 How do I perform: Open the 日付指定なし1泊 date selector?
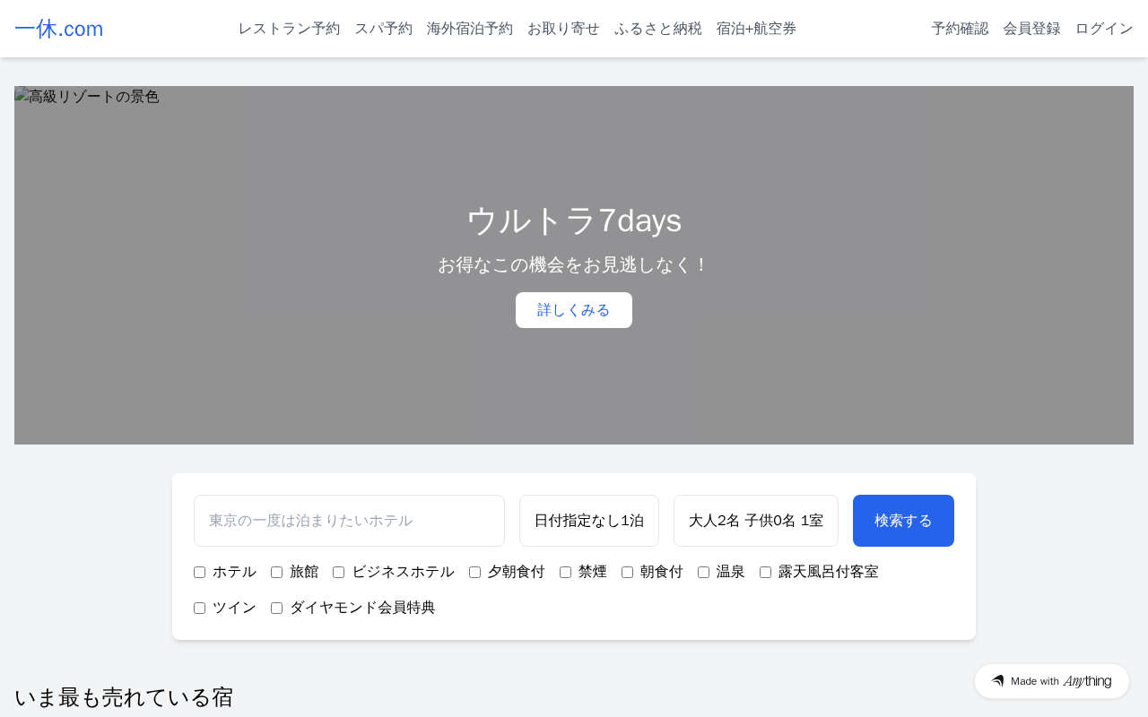589,521
